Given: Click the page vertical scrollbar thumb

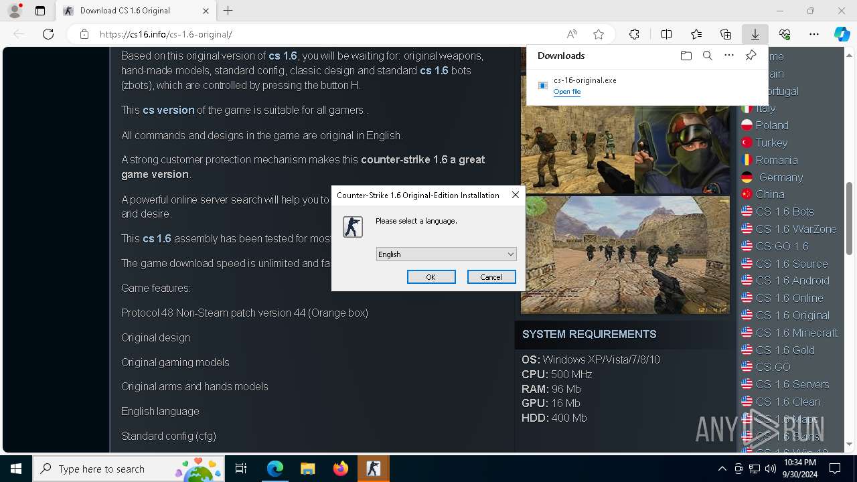Looking at the screenshot, I should pos(850,218).
